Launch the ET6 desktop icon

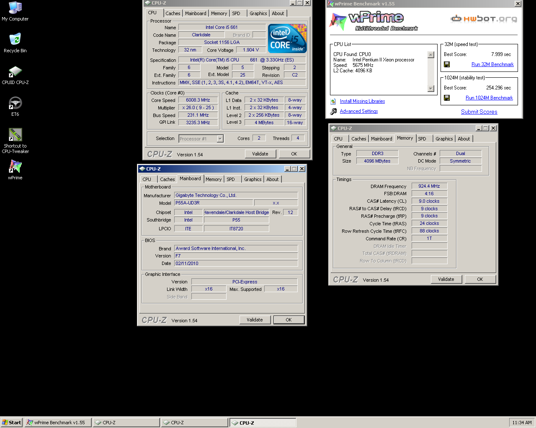(x=15, y=107)
